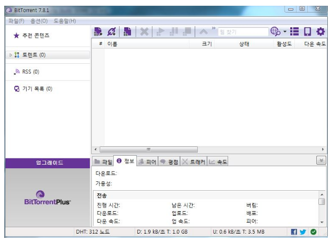The image size is (332, 243).
Task: Click the 남은 시간: label
Action: point(183,205)
